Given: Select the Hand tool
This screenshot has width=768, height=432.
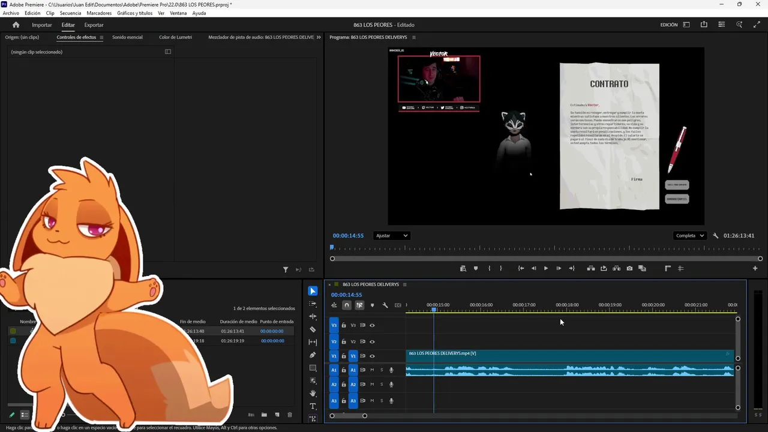Looking at the screenshot, I should [x=313, y=394].
